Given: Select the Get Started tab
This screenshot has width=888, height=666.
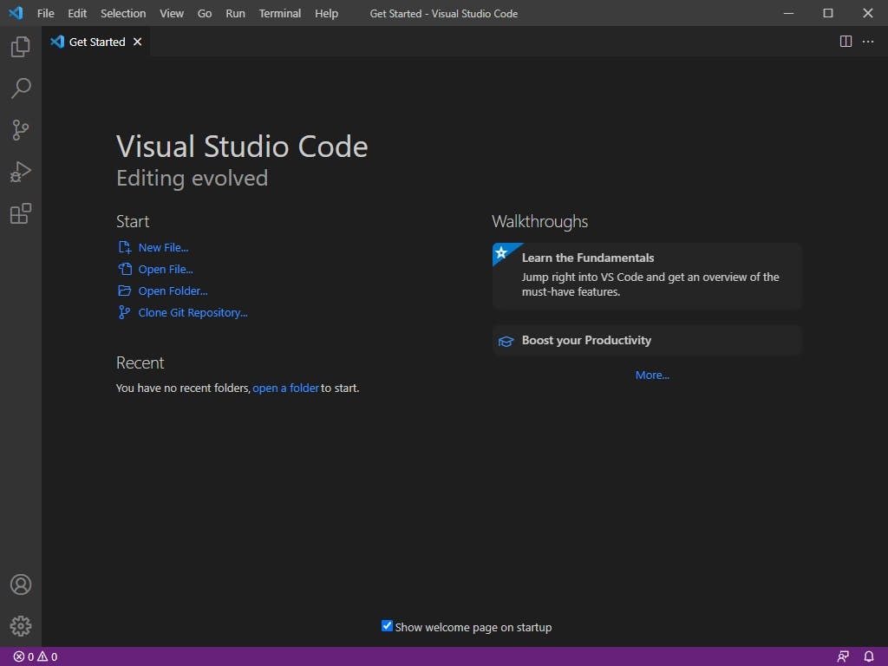Looking at the screenshot, I should (x=95, y=41).
